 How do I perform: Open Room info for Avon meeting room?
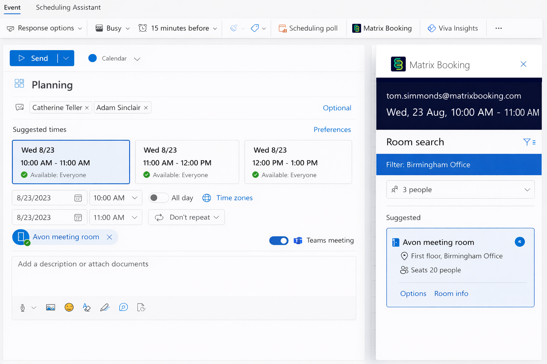point(451,293)
